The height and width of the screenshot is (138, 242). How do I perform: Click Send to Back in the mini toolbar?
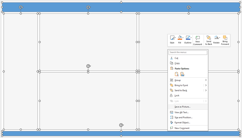coord(209,40)
